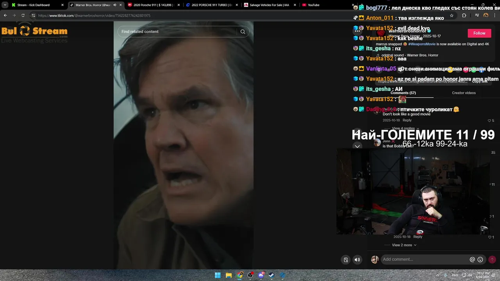Open the 2022 PORSCHE 911 TURBO tab
This screenshot has width=500, height=281.
point(212,5)
